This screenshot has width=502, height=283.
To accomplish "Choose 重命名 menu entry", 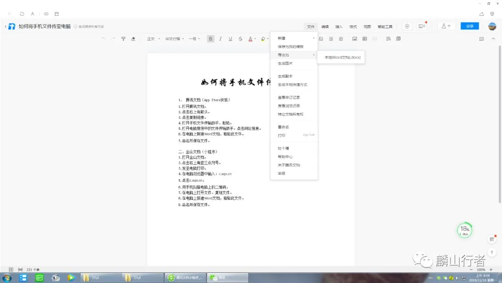I will click(294, 127).
